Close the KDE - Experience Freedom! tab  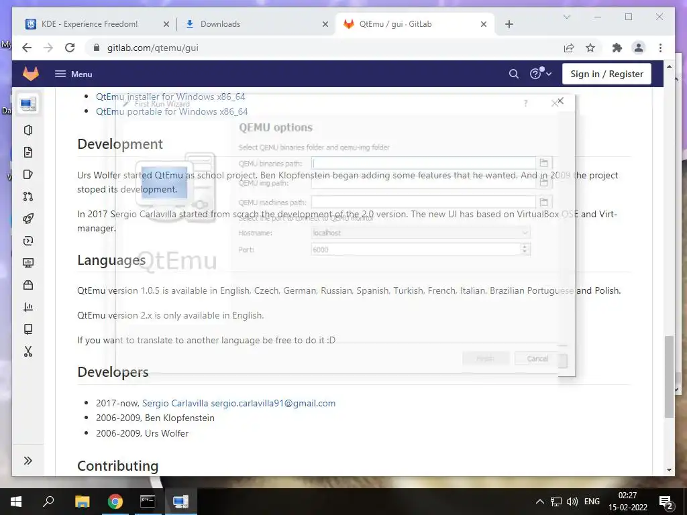click(x=166, y=24)
